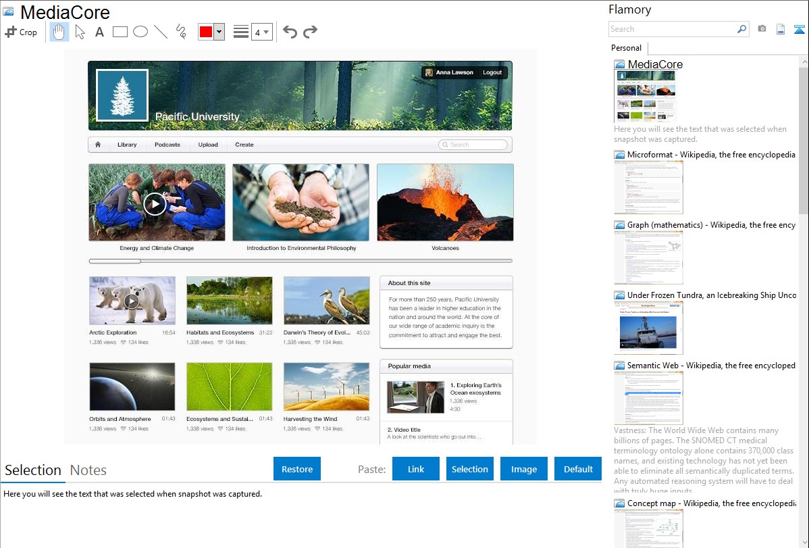This screenshot has height=548, width=809.
Task: Click the snapshot's Search box
Action: click(473, 145)
